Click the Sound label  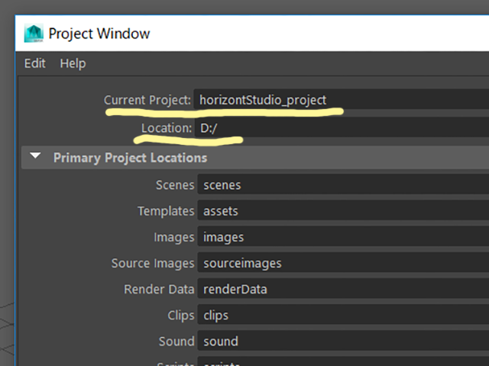(176, 342)
